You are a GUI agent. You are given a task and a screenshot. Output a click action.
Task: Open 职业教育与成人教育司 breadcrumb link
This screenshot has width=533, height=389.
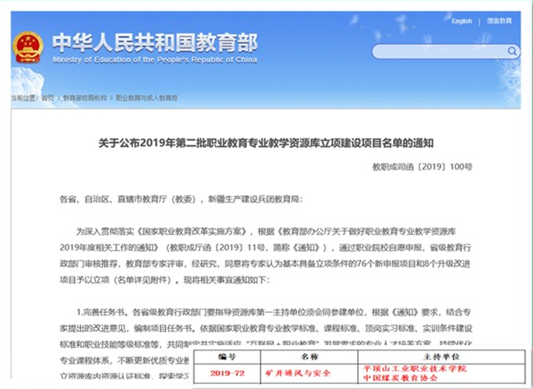pyautogui.click(x=147, y=98)
